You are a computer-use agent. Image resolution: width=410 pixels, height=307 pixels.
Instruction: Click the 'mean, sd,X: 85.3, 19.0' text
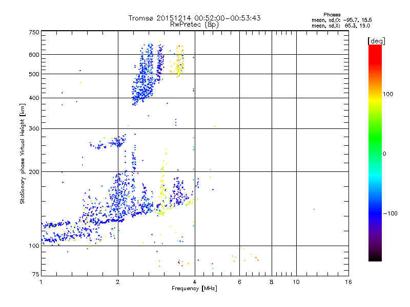tap(341, 26)
